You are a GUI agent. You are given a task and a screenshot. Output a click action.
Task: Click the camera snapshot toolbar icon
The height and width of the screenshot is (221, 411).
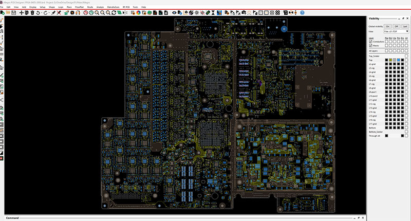coord(244,12)
